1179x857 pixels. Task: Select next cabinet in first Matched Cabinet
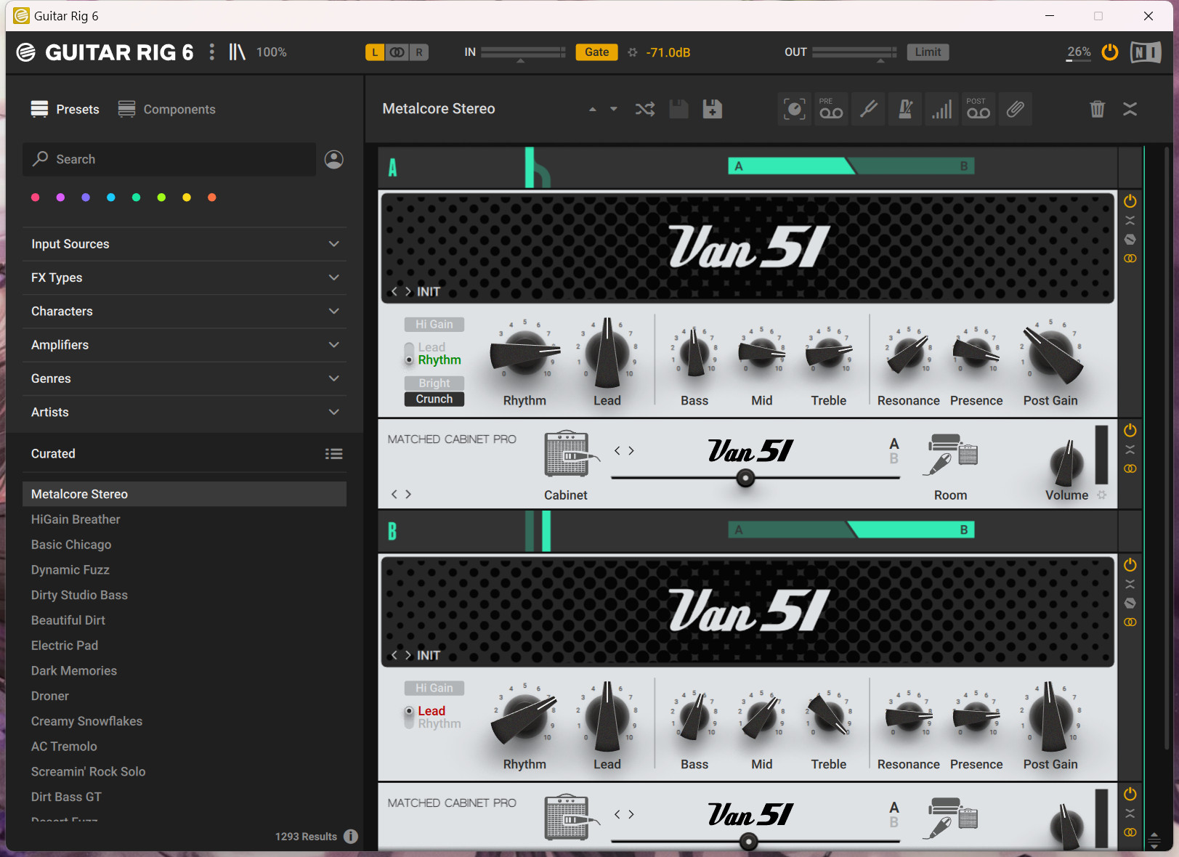(631, 450)
